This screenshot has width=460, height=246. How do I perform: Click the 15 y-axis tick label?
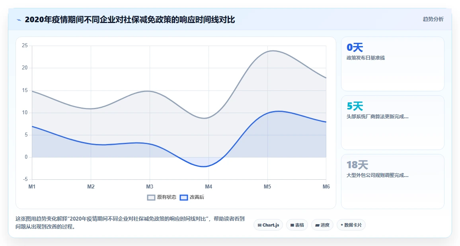click(x=25, y=90)
